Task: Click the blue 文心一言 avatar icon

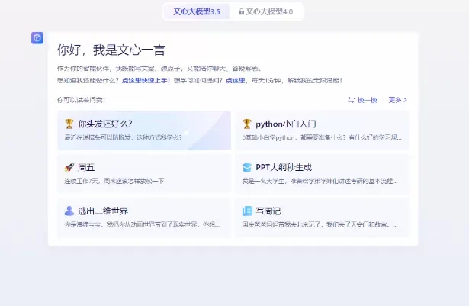Action: pos(37,38)
